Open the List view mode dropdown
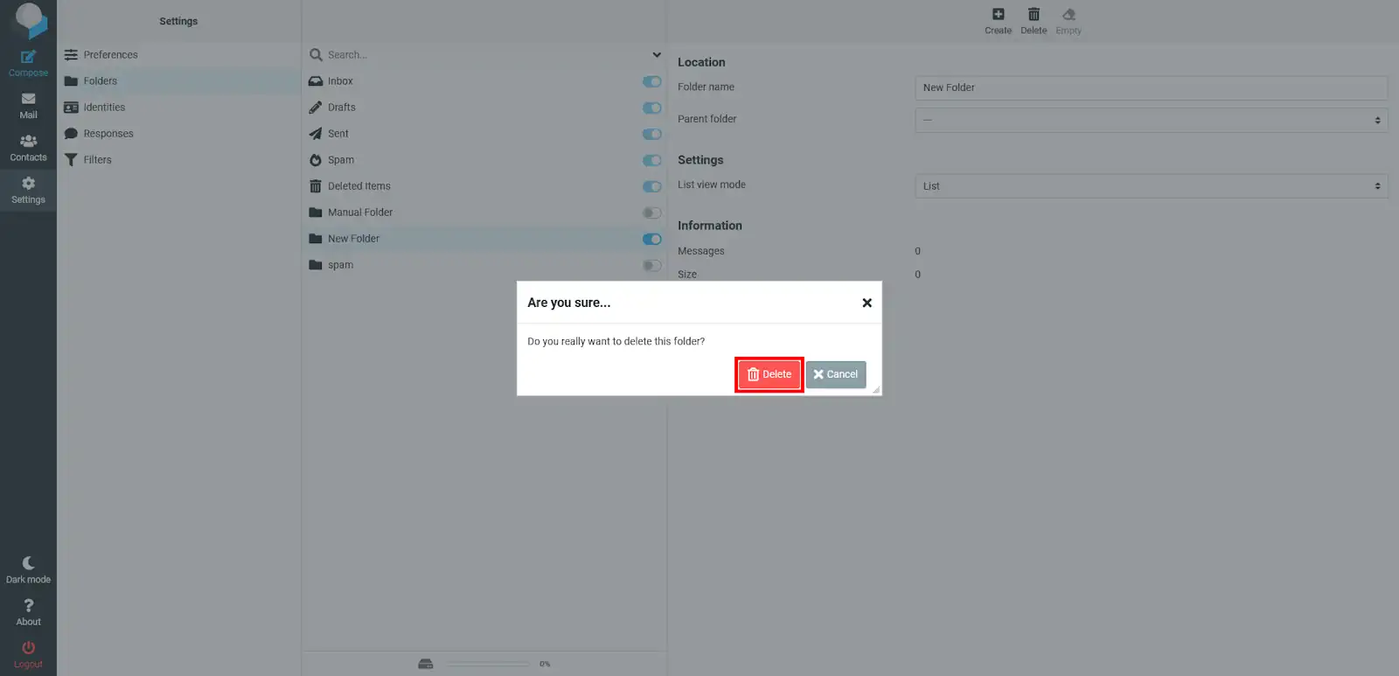 point(1151,186)
